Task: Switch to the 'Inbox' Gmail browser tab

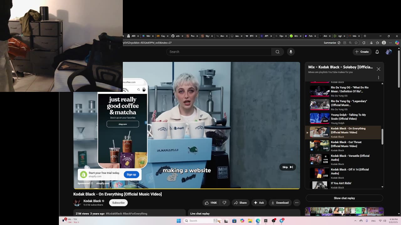Action: point(354,36)
